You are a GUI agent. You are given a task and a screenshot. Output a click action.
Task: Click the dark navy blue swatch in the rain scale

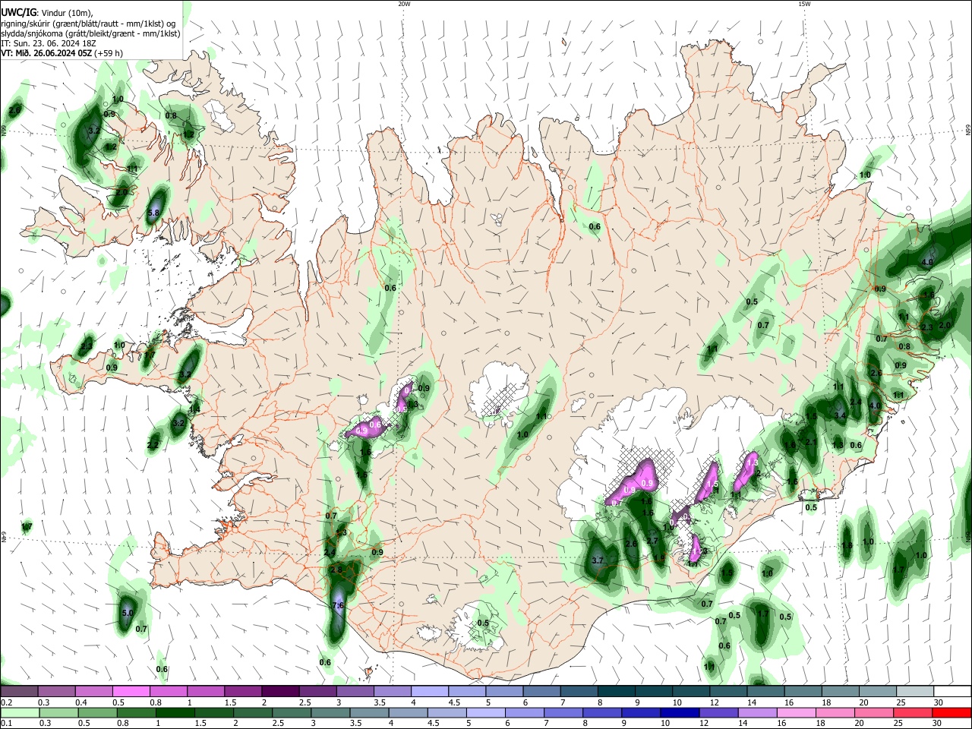tap(680, 712)
